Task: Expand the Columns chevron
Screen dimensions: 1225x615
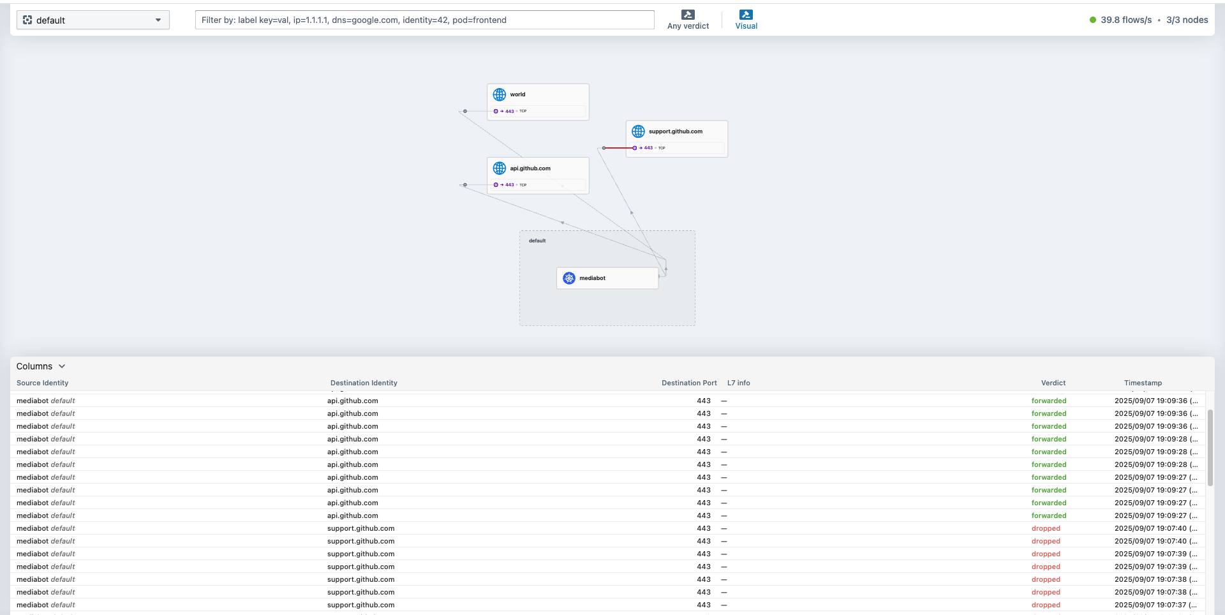Action: click(62, 366)
